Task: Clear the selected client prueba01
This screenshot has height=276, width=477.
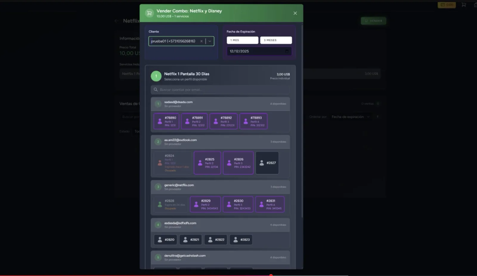Action: [201, 41]
